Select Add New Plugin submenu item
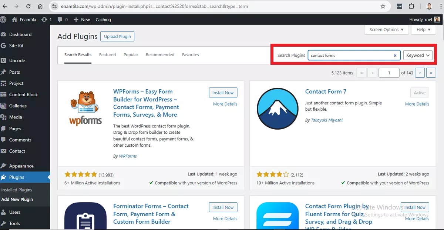The image size is (444, 230). coord(17,199)
